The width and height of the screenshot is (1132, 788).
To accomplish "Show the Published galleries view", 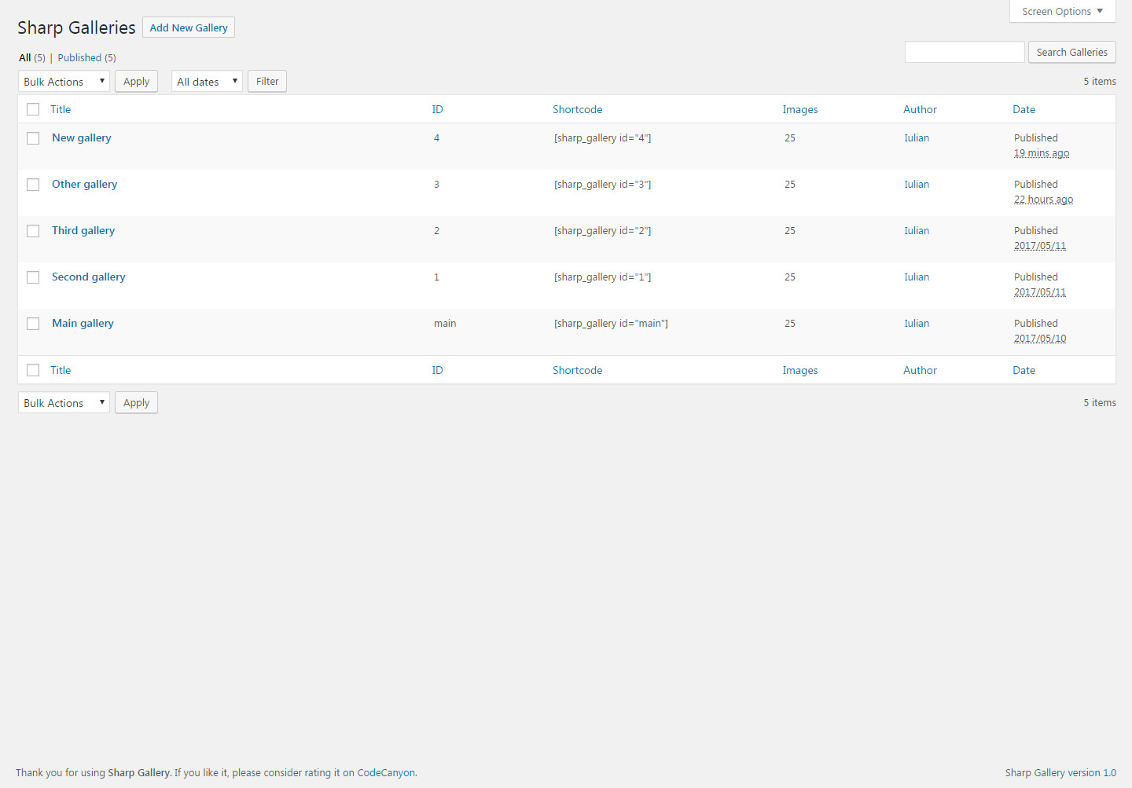I will [79, 58].
